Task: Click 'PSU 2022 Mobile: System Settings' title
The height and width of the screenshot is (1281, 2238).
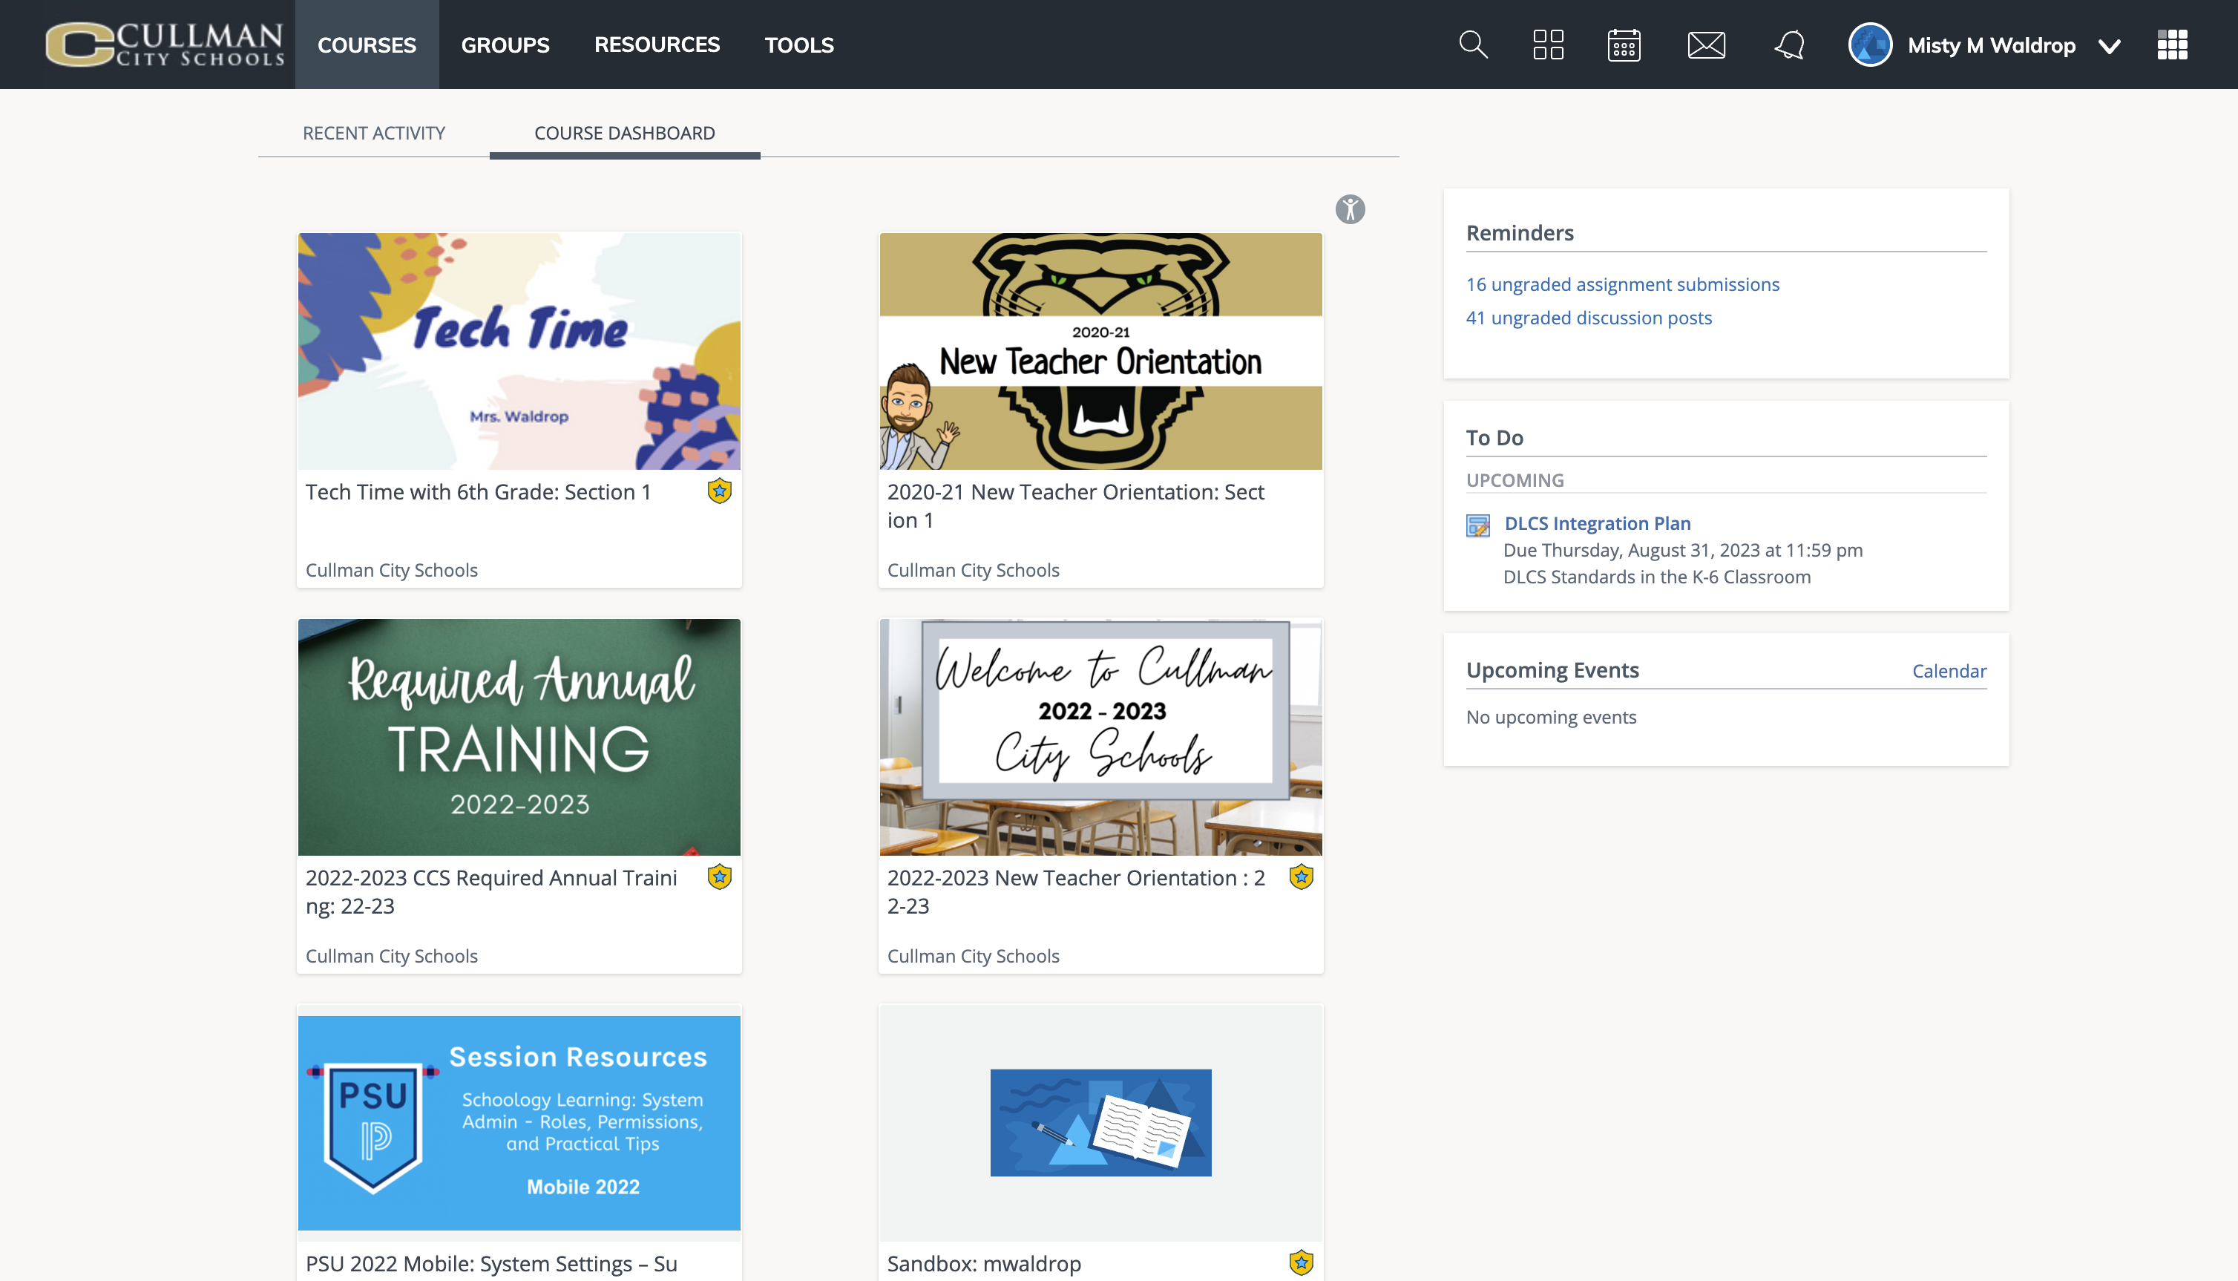Action: 490,1264
